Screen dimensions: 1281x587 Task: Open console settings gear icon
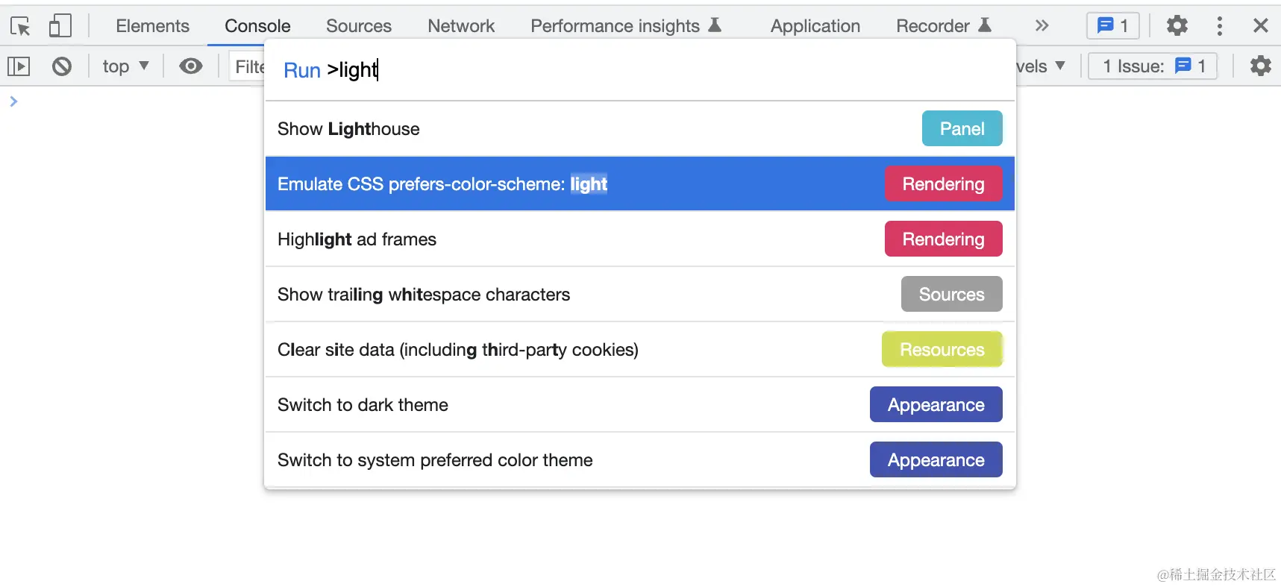coord(1260,66)
